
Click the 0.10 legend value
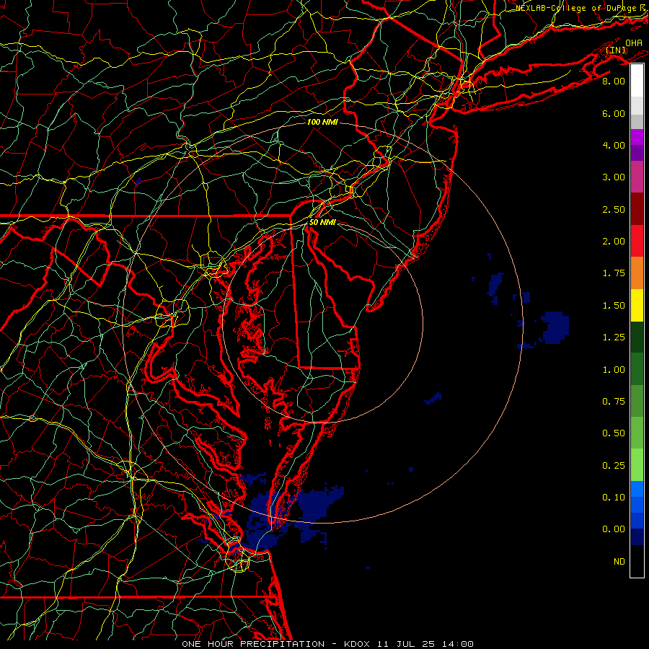pyautogui.click(x=614, y=498)
